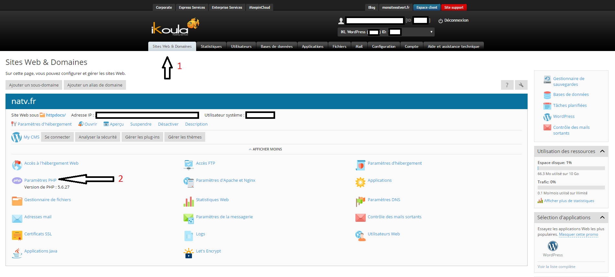
Task: Click Ajouter un sous-domaine button
Action: coord(34,85)
